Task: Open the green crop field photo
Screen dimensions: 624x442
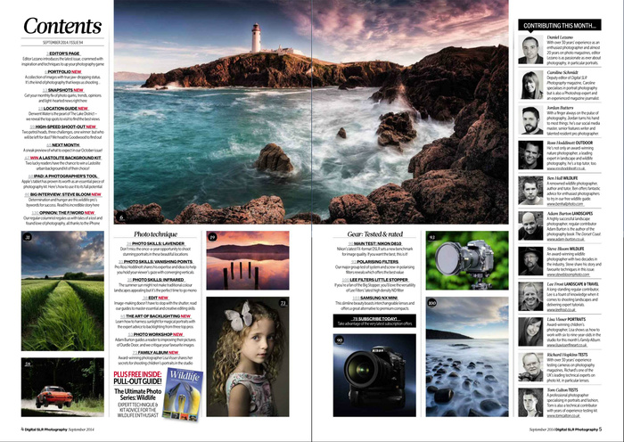Action: pos(62,291)
